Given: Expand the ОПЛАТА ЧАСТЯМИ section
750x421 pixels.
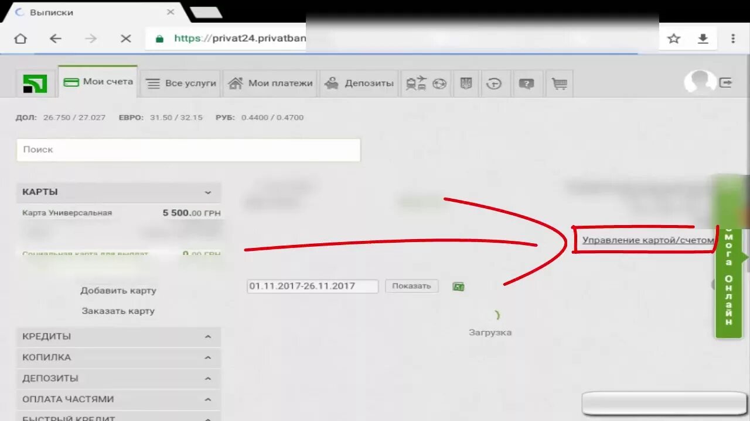Looking at the screenshot, I should [118, 399].
